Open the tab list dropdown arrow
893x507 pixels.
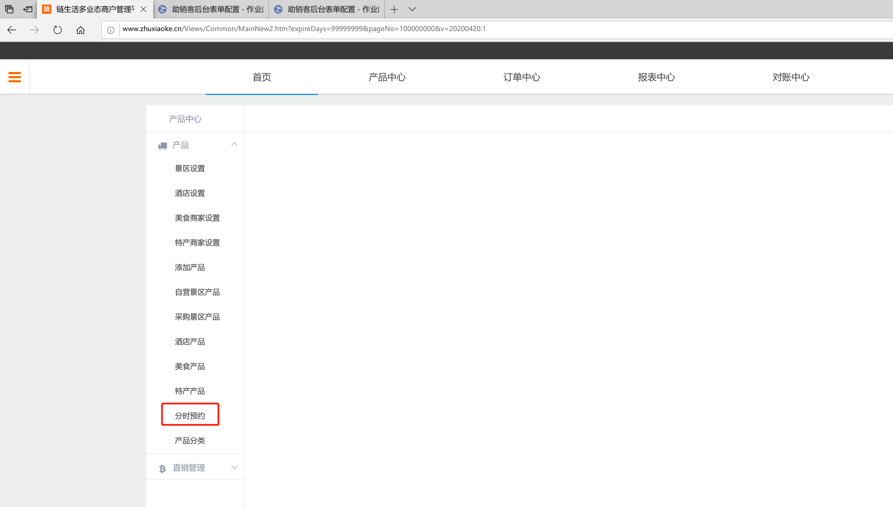[x=412, y=9]
